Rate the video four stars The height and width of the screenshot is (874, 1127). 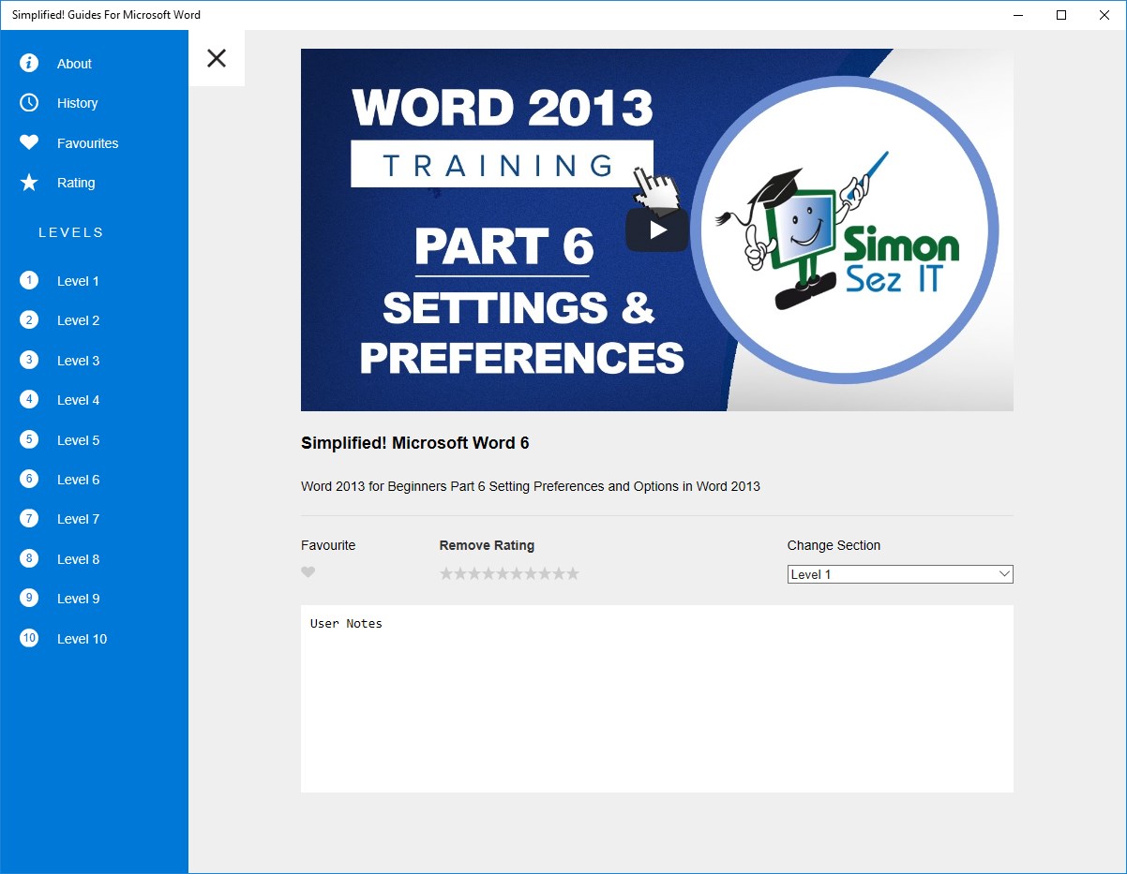(488, 573)
